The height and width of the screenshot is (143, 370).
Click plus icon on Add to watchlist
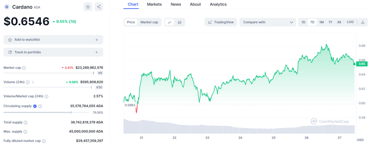[x=97, y=40]
